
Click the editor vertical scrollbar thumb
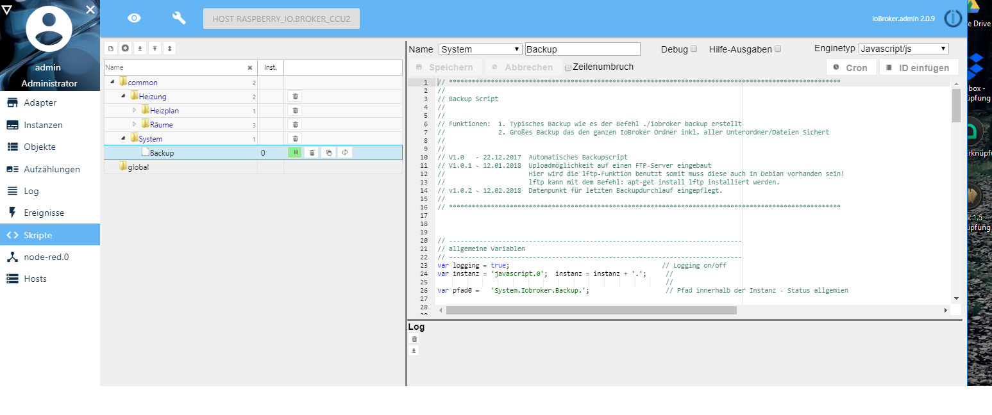coord(956,106)
